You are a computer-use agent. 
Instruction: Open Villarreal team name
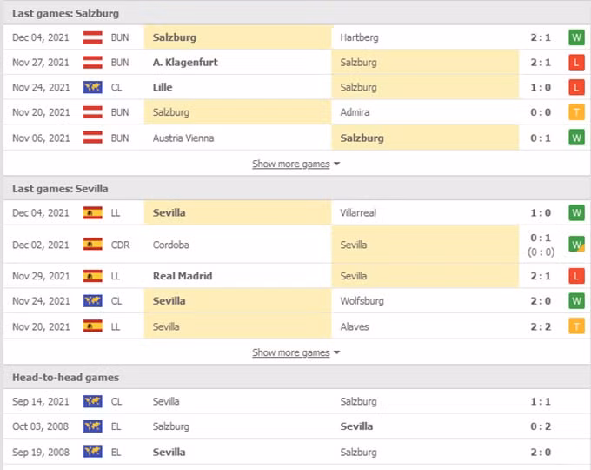[358, 212]
